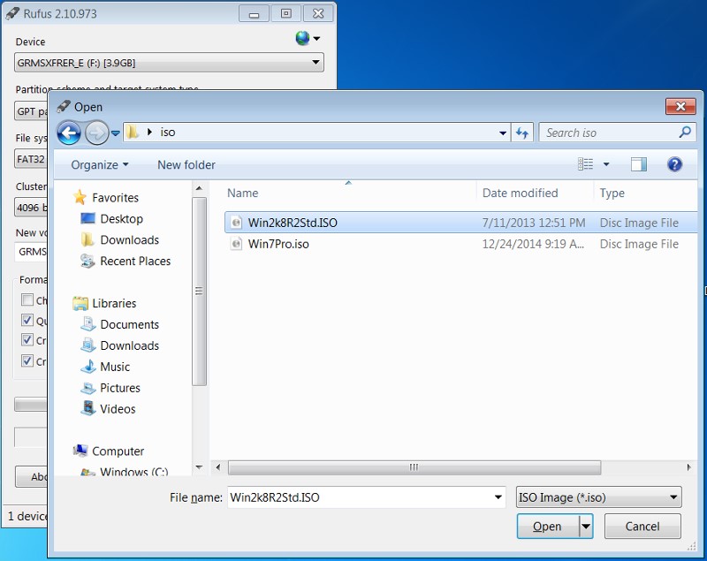Click navigation pane scroll up arrow
707x561 pixels.
point(199,188)
